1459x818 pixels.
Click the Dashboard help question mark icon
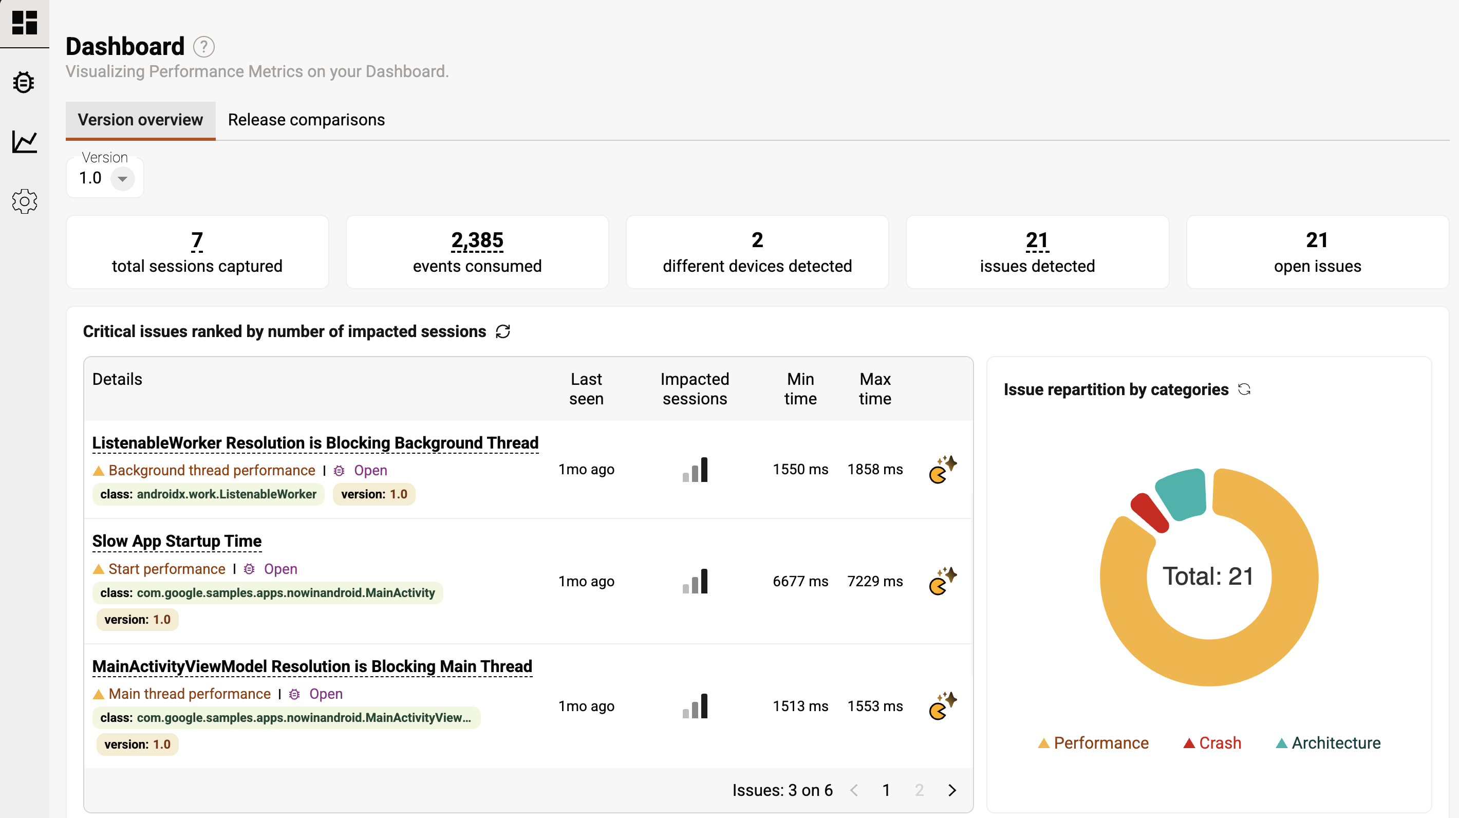(203, 47)
